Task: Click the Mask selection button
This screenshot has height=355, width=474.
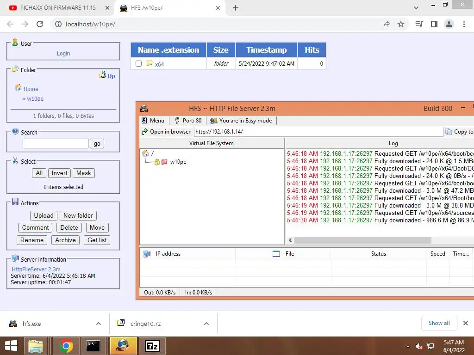Action: coord(83,173)
